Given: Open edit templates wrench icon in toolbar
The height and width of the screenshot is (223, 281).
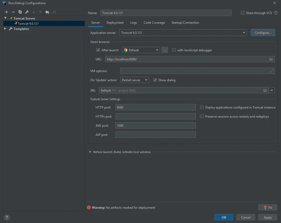Looking at the screenshot, I should click(27, 12).
